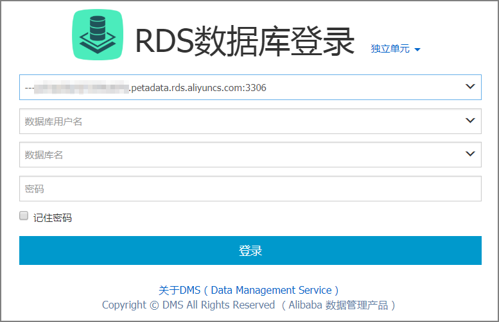Expand the petadata.rds.aliyuncs.com host address dropdown arrow

(x=470, y=87)
